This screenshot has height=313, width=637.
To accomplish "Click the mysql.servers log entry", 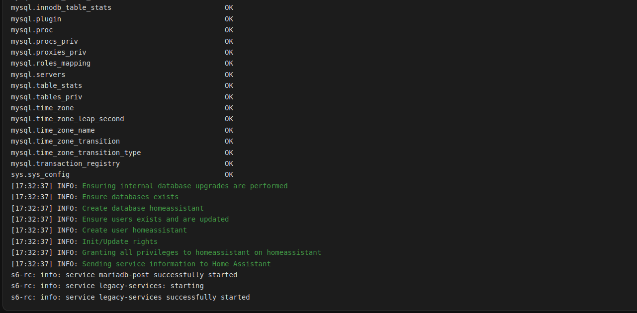I will coord(38,75).
